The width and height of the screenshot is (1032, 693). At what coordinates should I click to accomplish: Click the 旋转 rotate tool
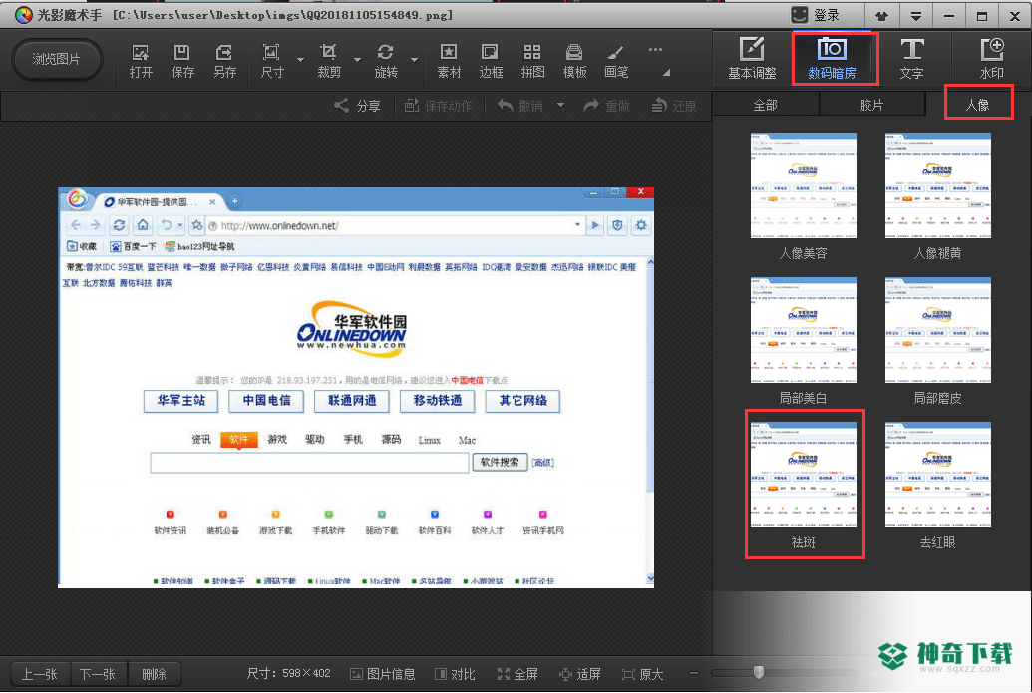point(386,61)
